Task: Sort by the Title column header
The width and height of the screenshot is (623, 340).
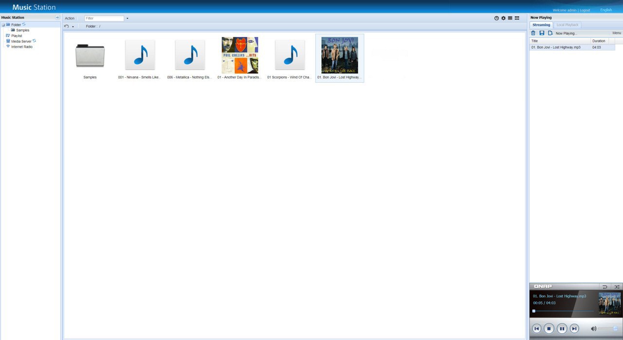Action: tap(560, 41)
